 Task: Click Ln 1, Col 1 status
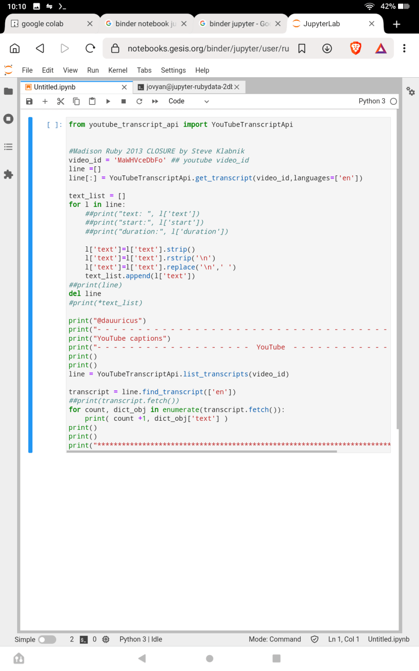tap(344, 640)
